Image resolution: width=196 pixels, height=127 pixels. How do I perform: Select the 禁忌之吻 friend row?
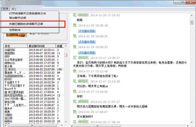34,102
